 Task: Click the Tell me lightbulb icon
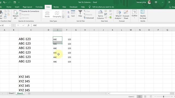point(90,7)
